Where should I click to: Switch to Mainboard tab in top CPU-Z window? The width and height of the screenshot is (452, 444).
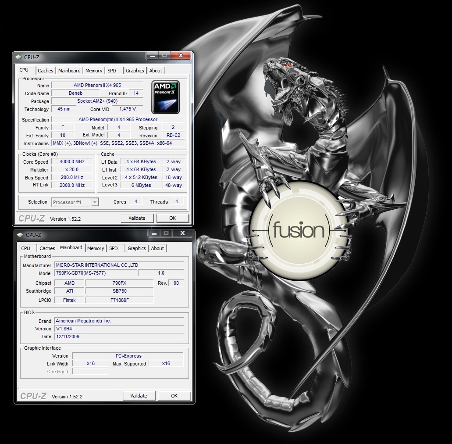click(69, 71)
